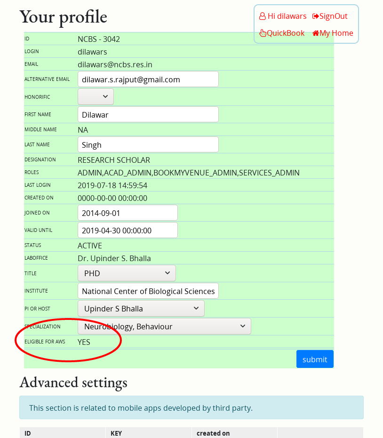Select the login value dilawars
This screenshot has height=438, width=383.
92,52
